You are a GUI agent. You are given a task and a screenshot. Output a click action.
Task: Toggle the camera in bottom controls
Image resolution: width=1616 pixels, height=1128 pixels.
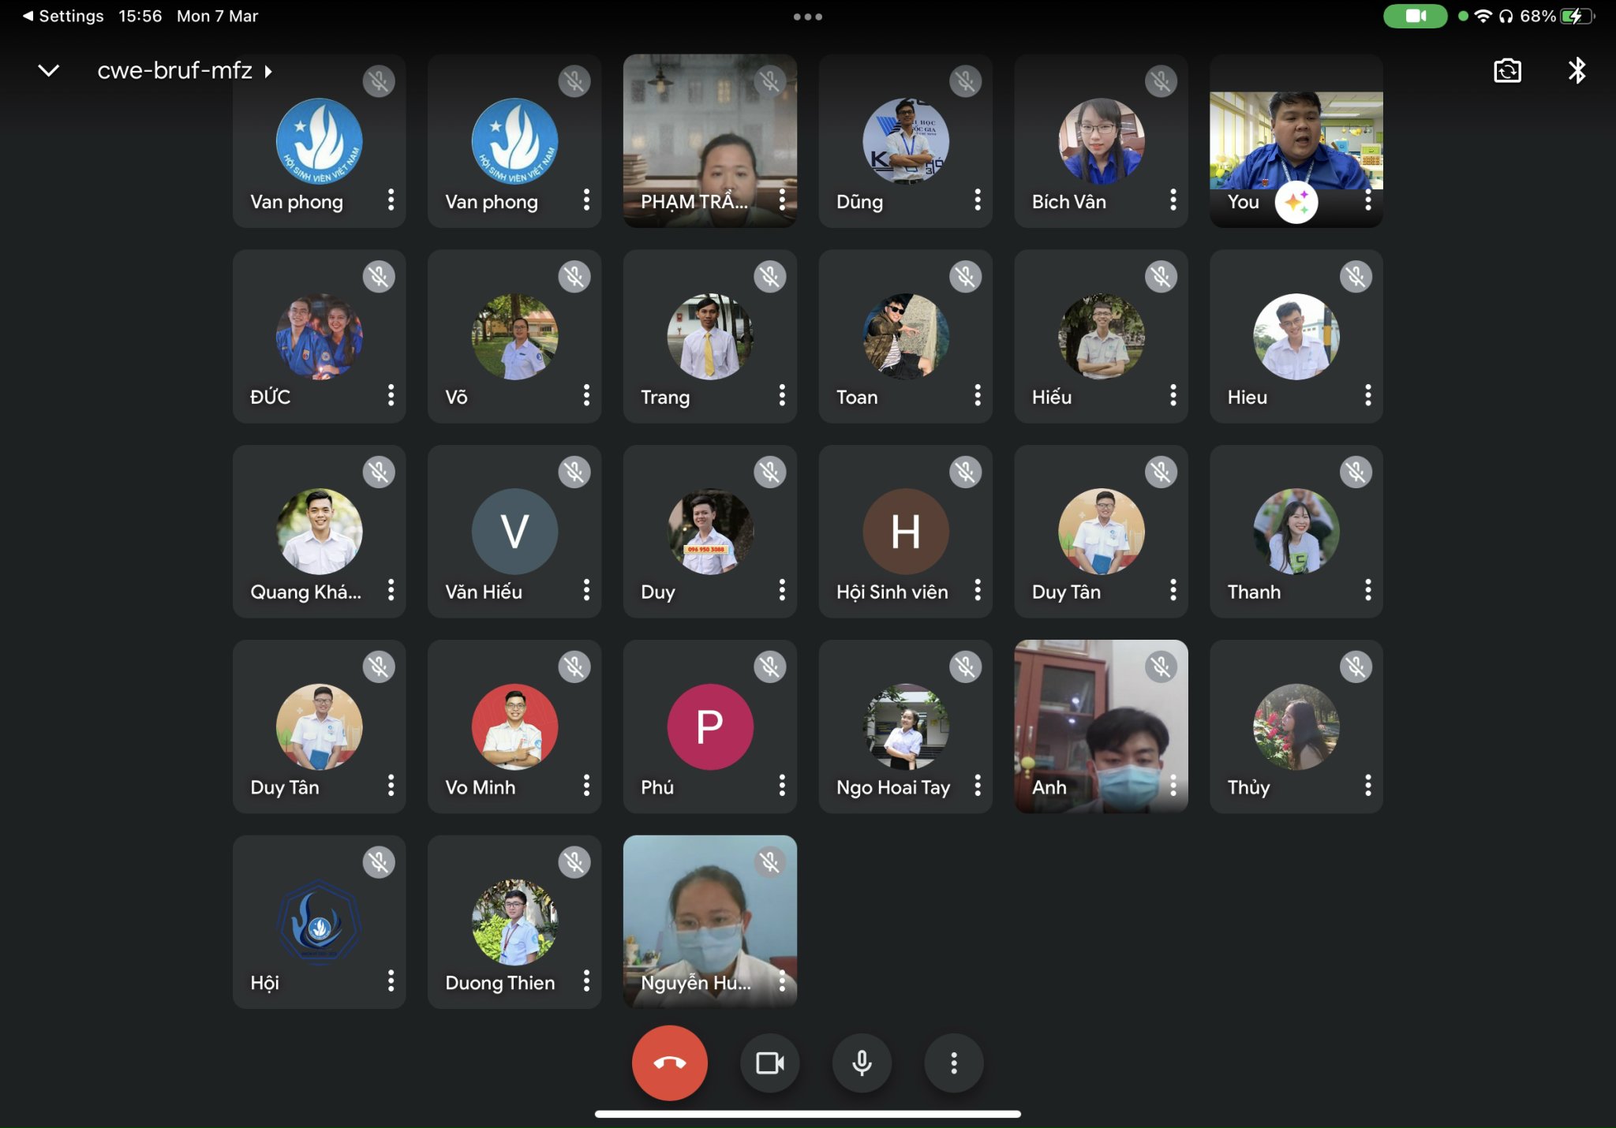tap(769, 1063)
